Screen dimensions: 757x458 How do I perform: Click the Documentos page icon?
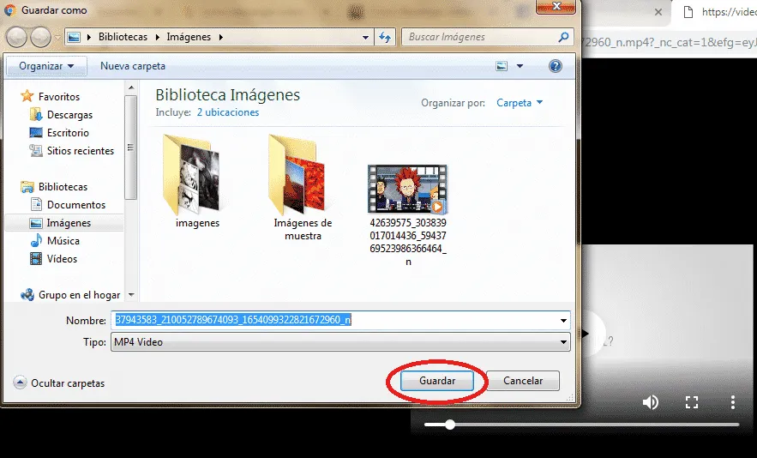pos(36,204)
